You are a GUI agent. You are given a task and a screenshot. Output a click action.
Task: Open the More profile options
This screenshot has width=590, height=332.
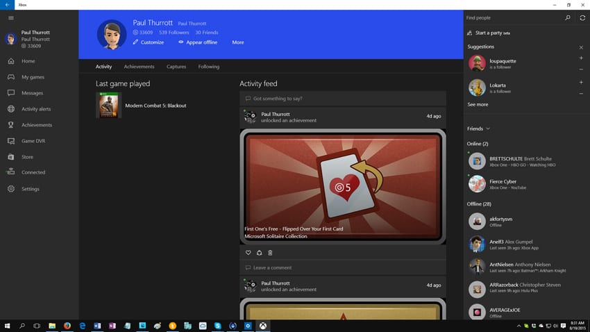pyautogui.click(x=238, y=42)
